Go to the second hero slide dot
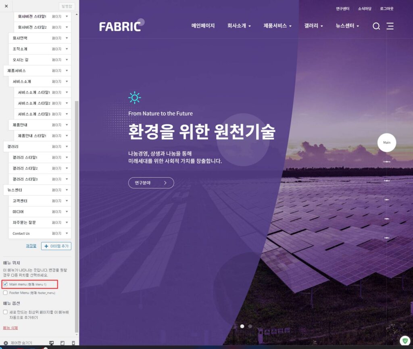 [x=250, y=326]
